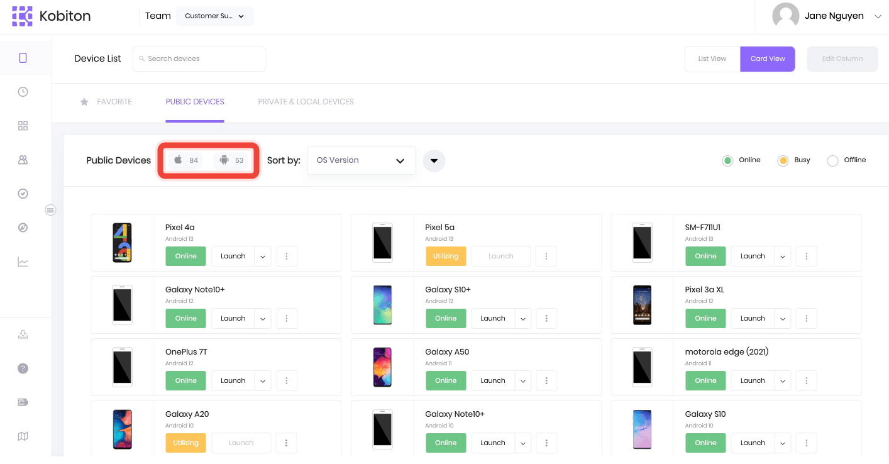The image size is (889, 464).
Task: Toggle the Busy status filter
Action: pos(783,160)
